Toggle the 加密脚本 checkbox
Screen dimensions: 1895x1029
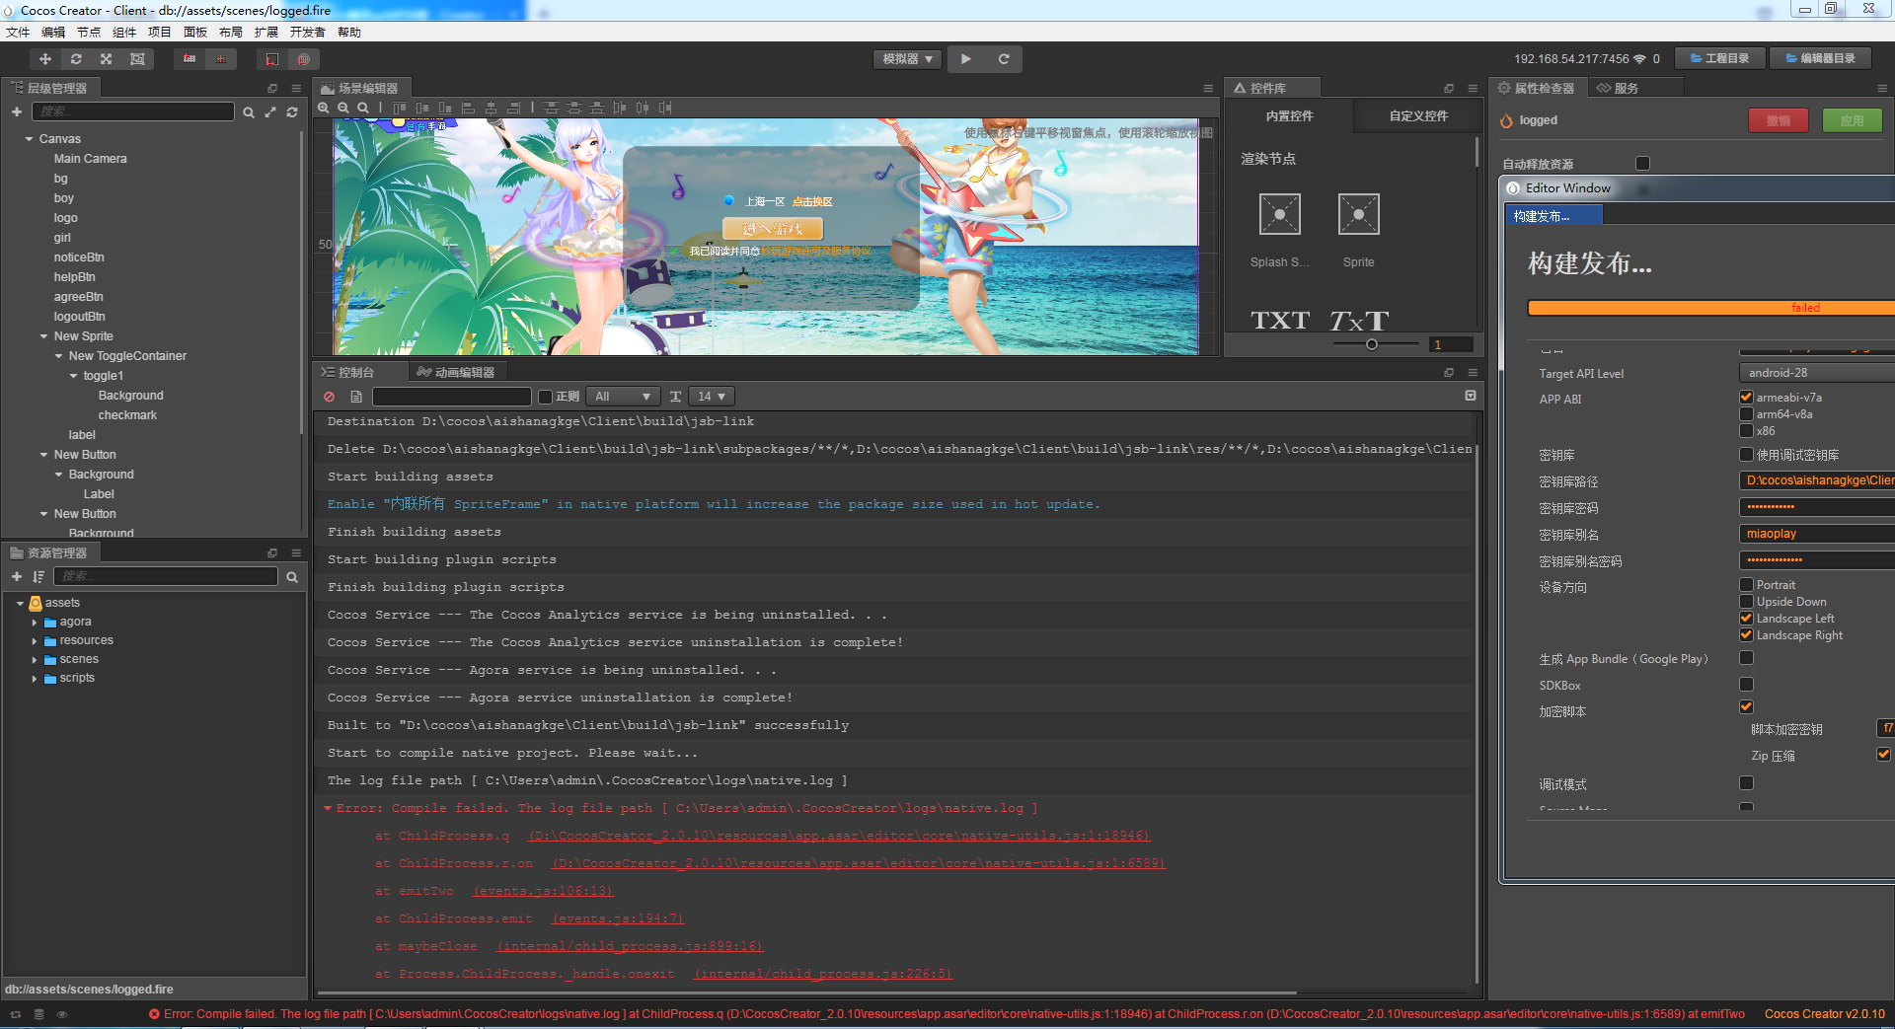[x=1746, y=706]
